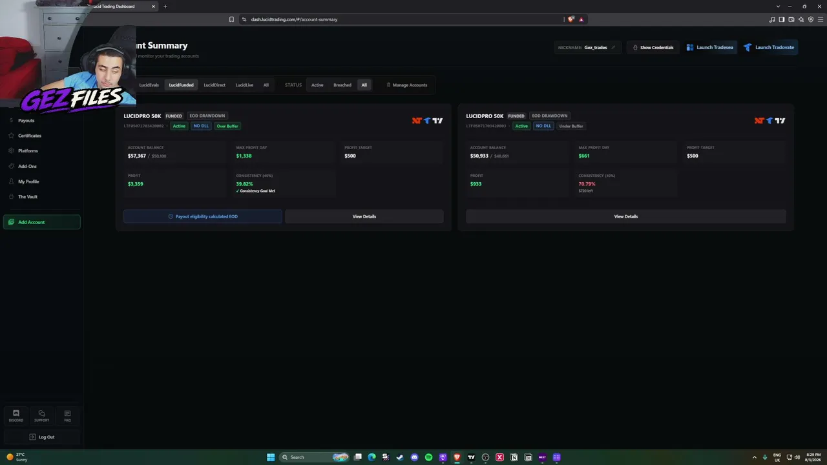Click the $1,338 max profit day value
827x465 pixels.
point(244,156)
